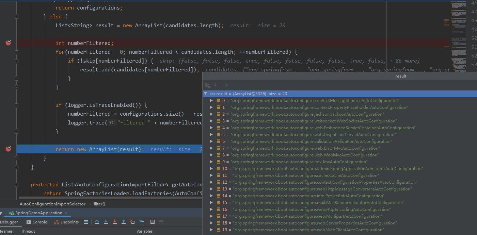The height and width of the screenshot is (235, 477).
Task: Click the inline skip array debug hint
Action: pos(290,61)
